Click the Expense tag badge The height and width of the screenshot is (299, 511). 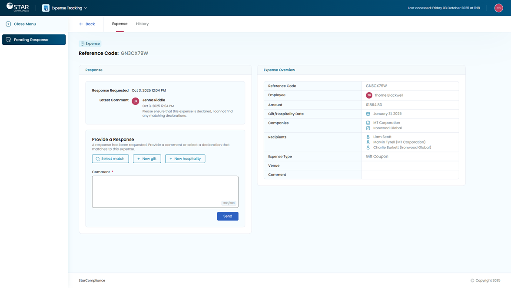90,44
